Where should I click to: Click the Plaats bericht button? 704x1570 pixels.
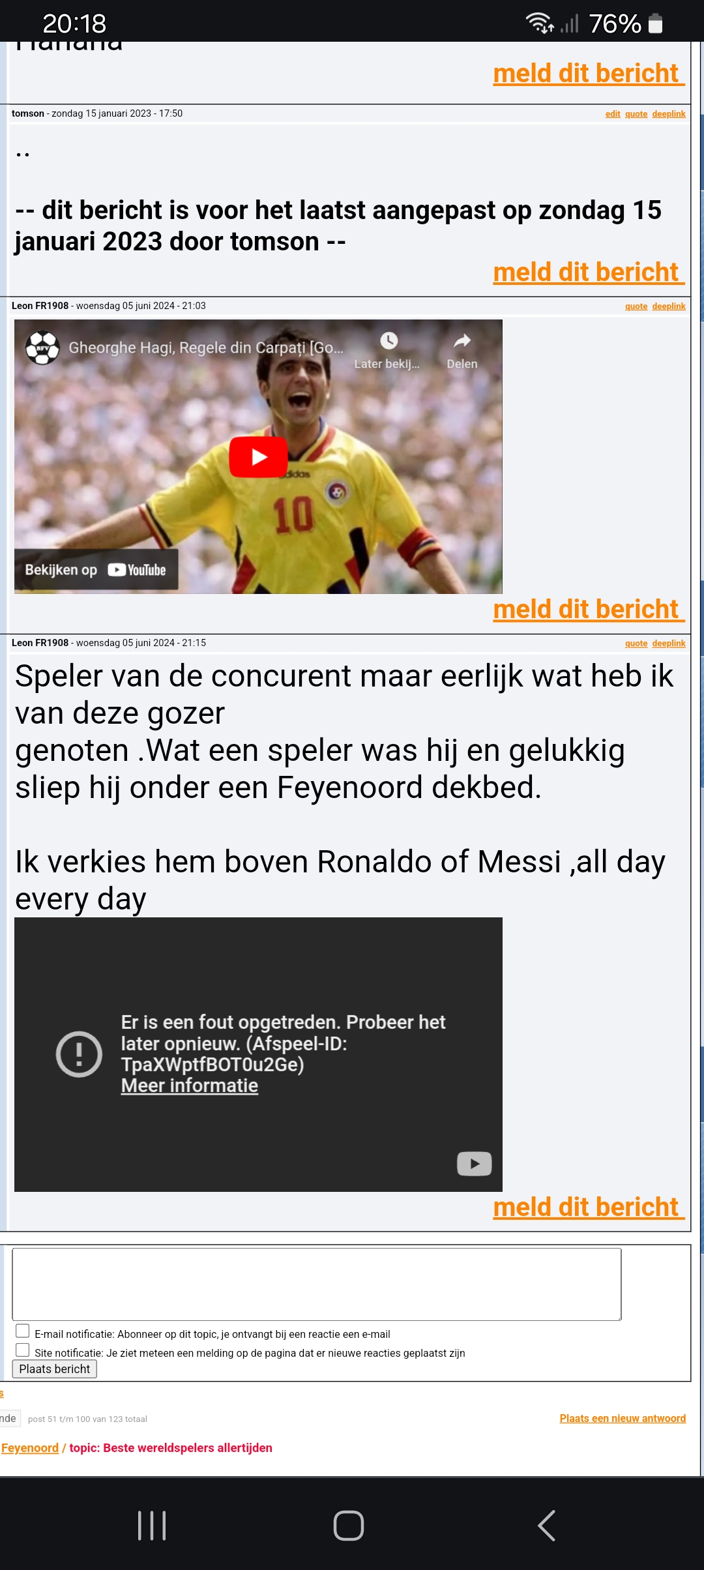click(55, 1369)
